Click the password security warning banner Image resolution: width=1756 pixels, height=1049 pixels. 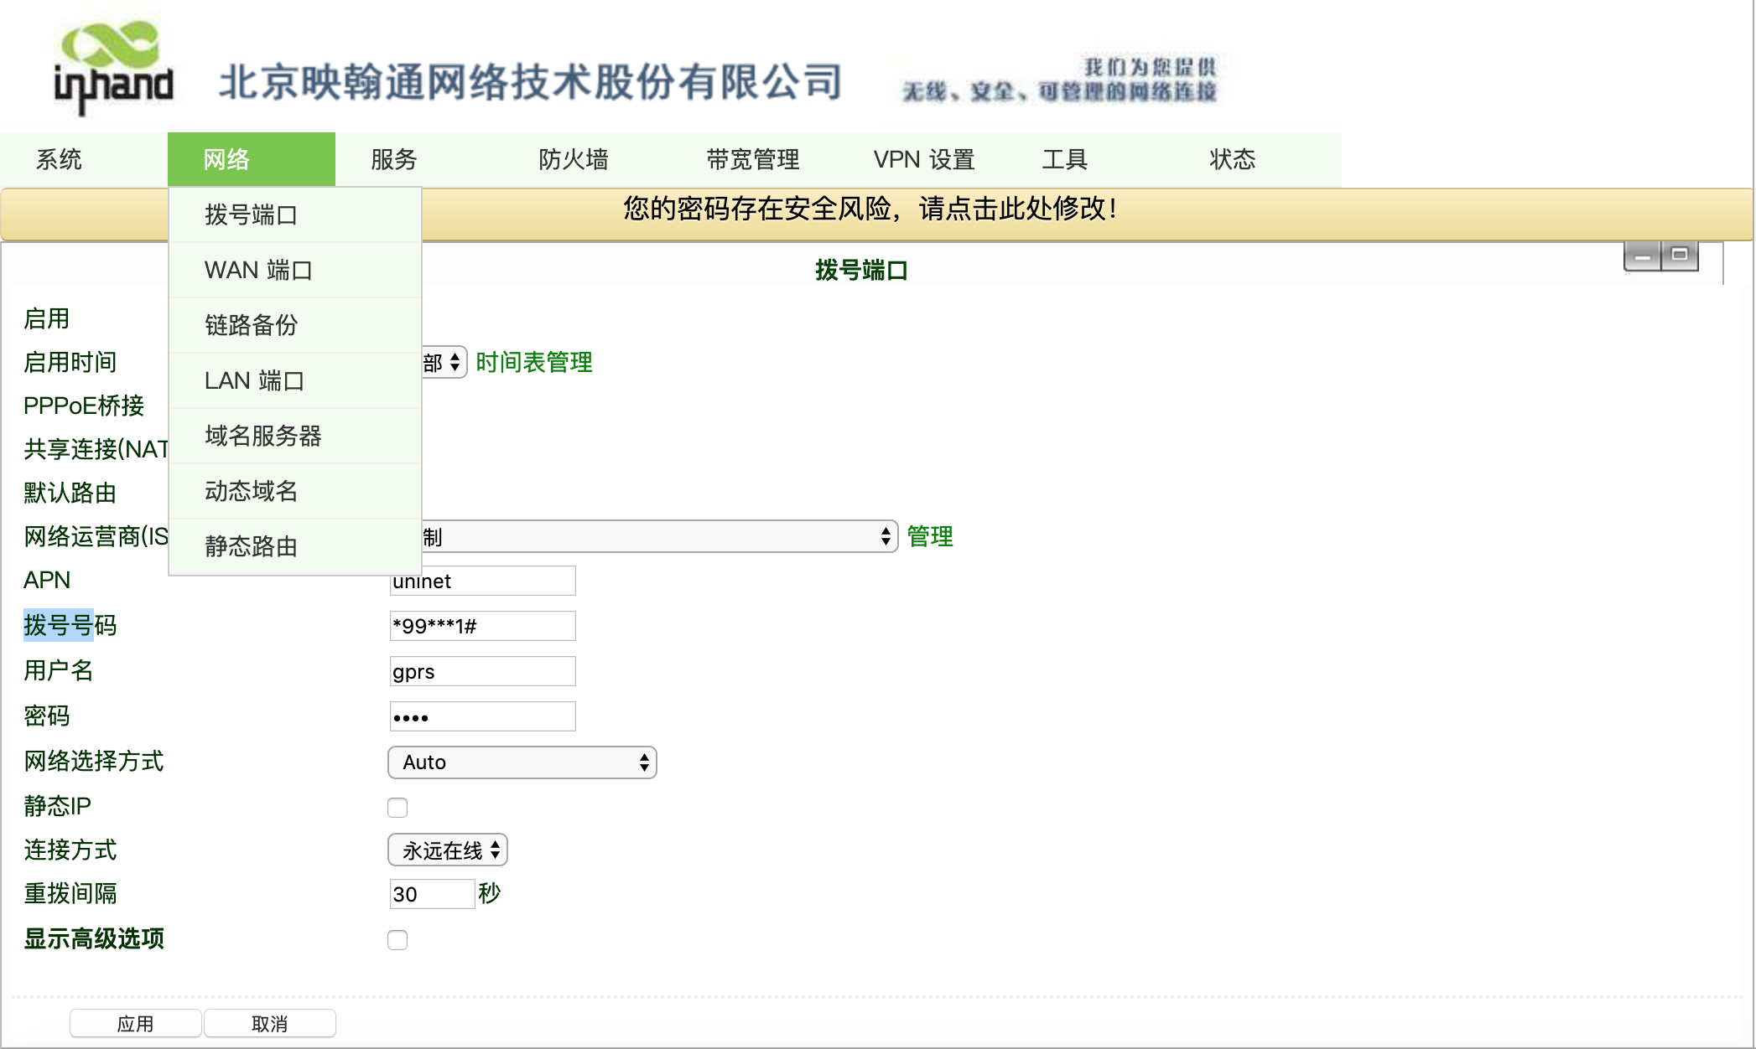pos(870,209)
